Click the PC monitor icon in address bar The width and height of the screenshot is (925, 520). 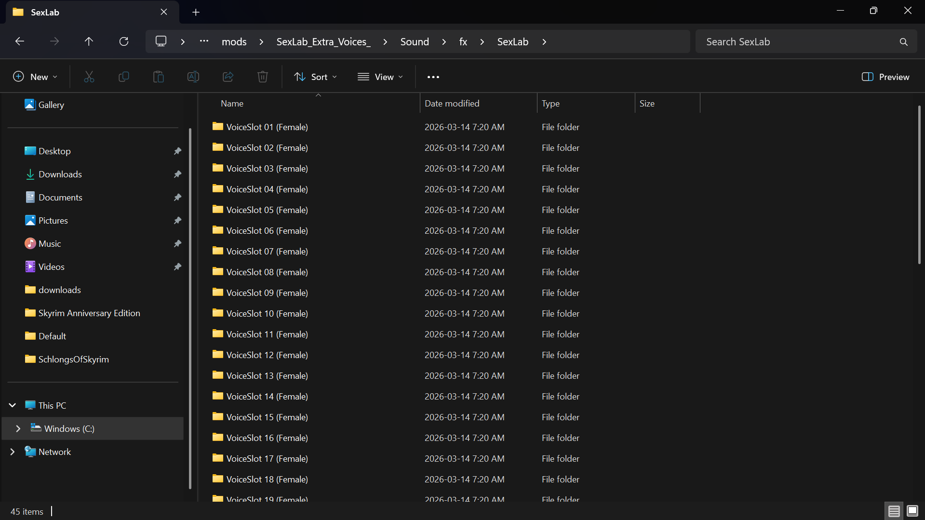[x=161, y=41]
